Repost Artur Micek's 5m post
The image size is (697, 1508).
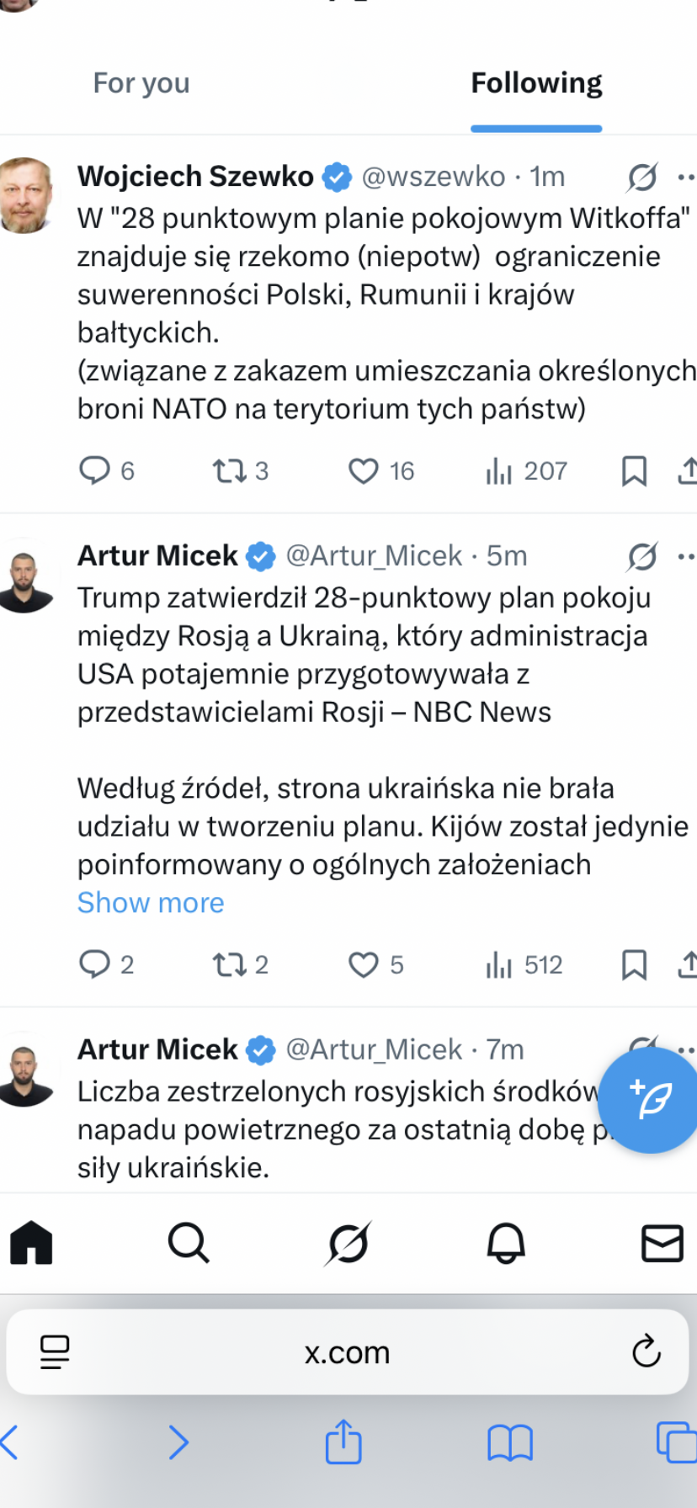point(228,964)
